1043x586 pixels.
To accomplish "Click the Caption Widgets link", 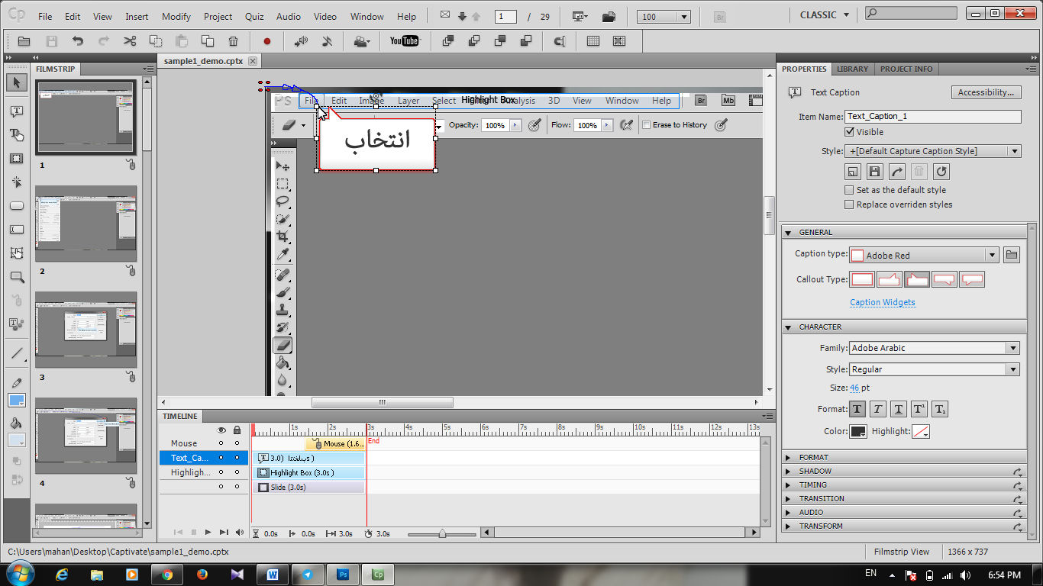I will point(882,302).
